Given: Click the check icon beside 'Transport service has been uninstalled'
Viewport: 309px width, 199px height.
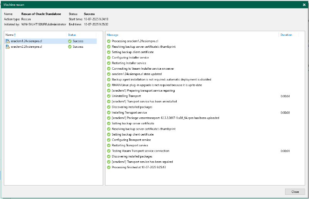Looking at the screenshot, I should (109, 102).
